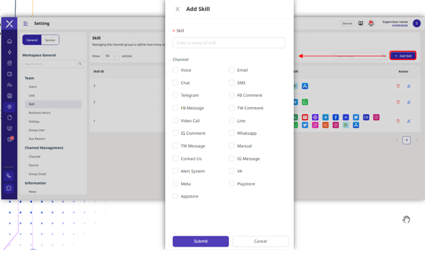Tick the Telegram channel checkbox

click(176, 95)
